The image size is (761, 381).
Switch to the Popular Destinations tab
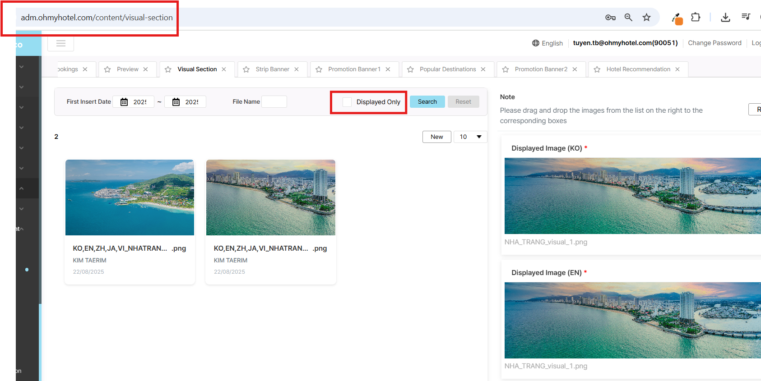tap(447, 69)
